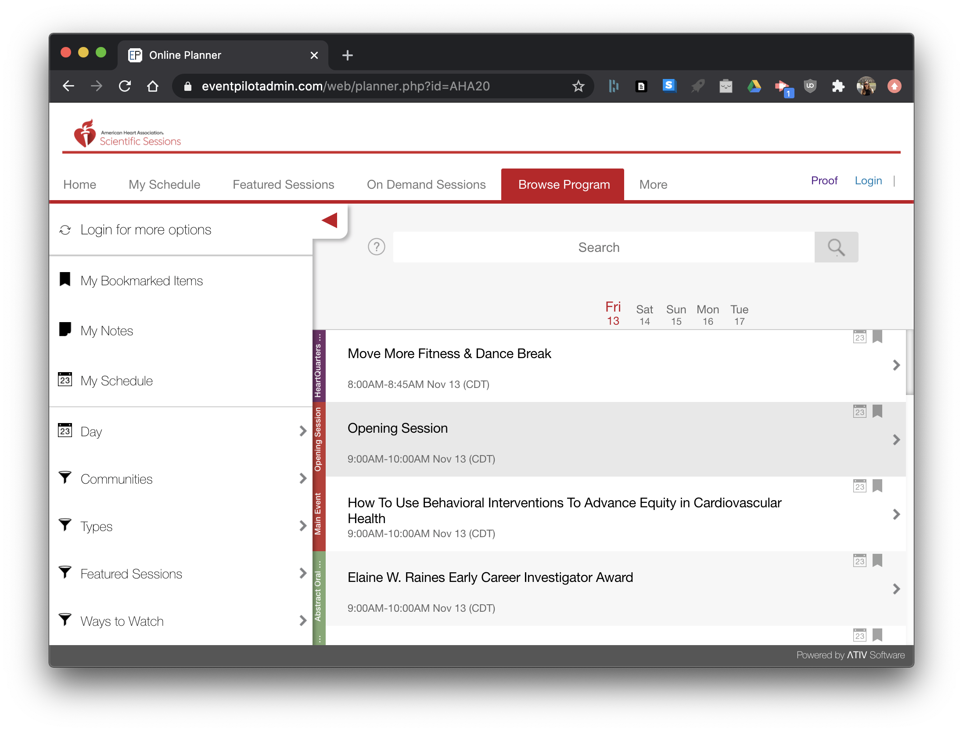Open the search help question mark
Viewport: 963px width, 732px height.
click(x=376, y=247)
